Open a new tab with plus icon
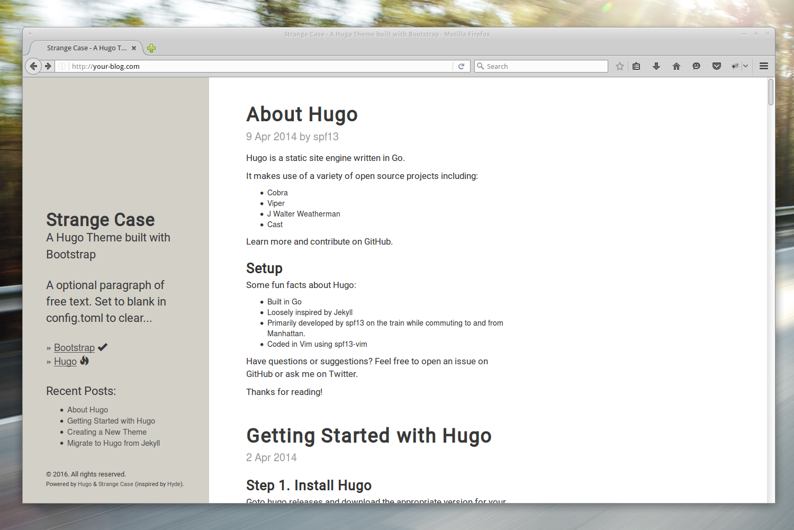 point(151,48)
